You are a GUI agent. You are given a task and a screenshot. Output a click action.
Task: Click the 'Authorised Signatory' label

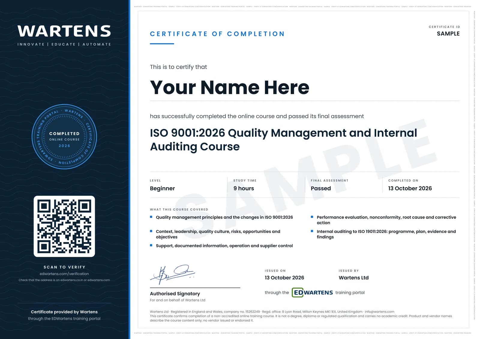tap(175, 294)
